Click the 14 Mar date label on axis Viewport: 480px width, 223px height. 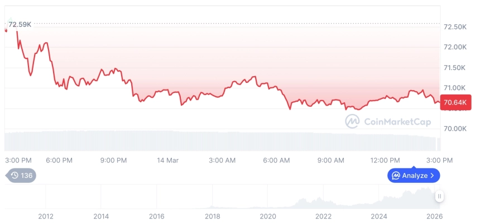pos(167,160)
